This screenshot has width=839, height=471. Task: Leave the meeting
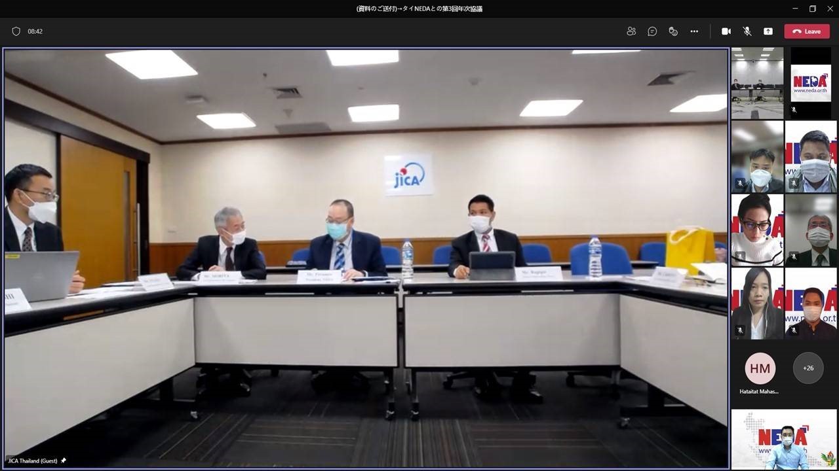[x=807, y=31]
